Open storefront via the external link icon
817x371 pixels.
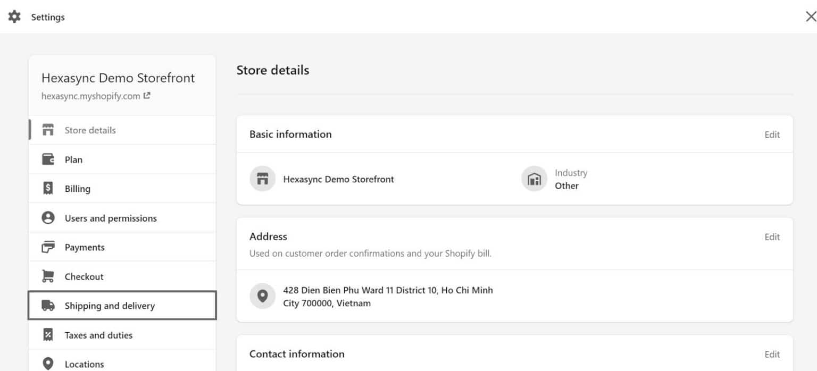click(147, 96)
